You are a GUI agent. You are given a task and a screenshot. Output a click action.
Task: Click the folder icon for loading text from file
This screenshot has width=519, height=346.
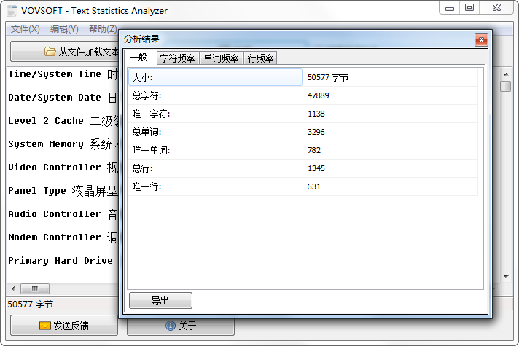(50, 52)
